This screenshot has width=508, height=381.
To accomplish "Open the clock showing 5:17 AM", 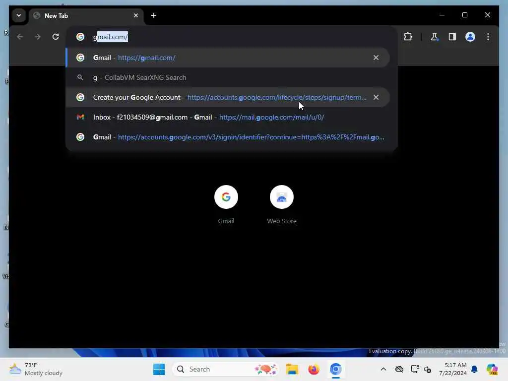I will click(452, 369).
